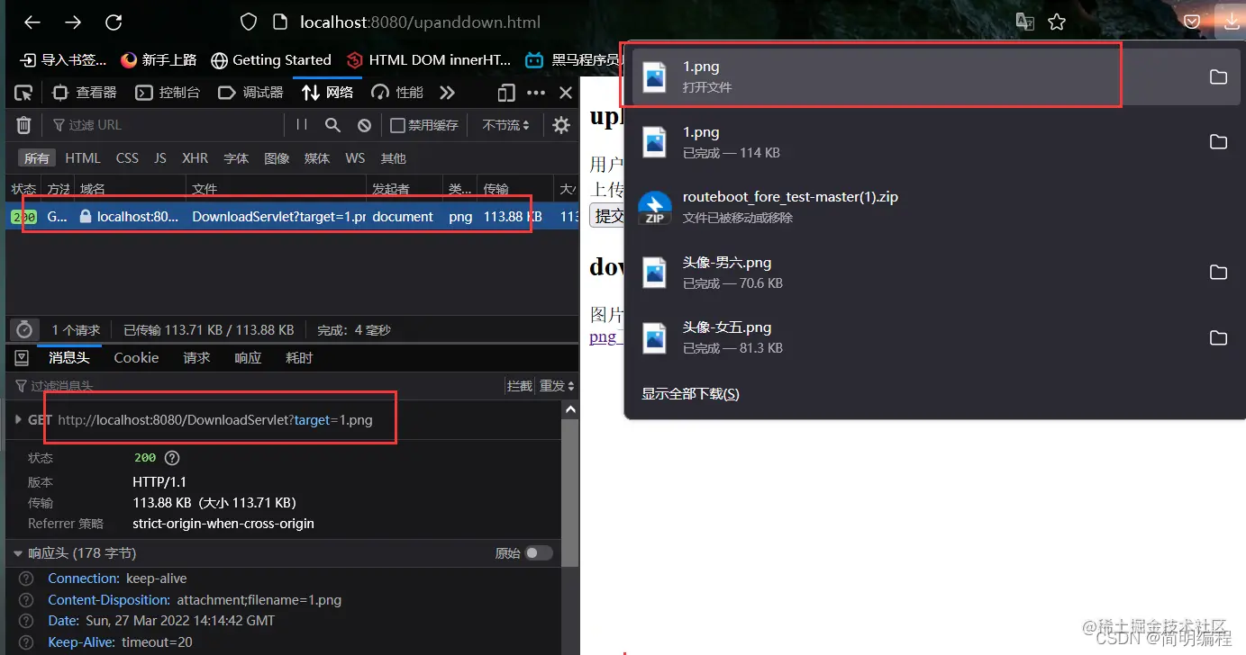Open help for Date header
Screen dimensions: 1246x655
27,621
